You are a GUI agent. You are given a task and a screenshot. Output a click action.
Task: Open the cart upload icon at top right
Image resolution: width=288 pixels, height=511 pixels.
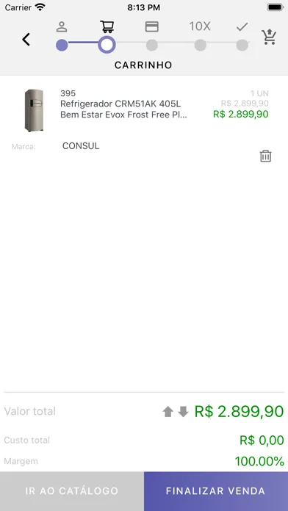pos(269,37)
